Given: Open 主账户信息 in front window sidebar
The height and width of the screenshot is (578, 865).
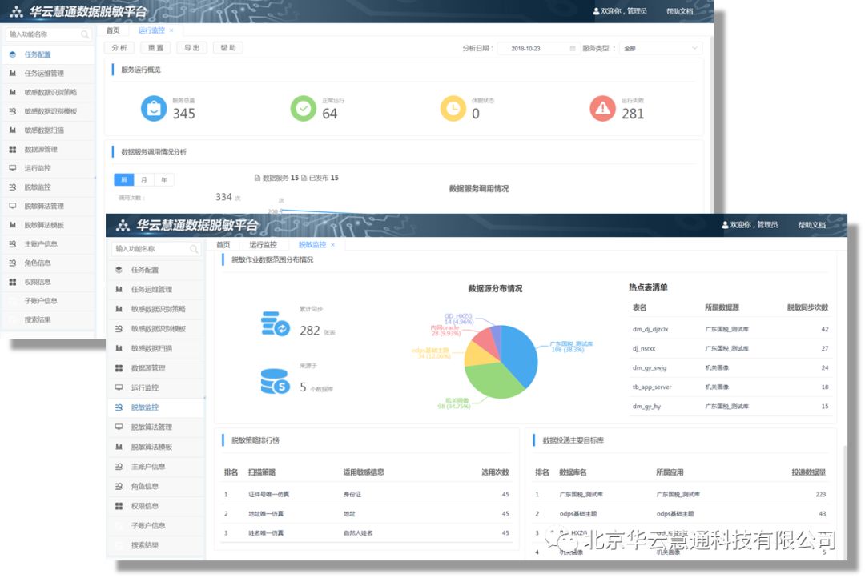Looking at the screenshot, I should [x=155, y=467].
